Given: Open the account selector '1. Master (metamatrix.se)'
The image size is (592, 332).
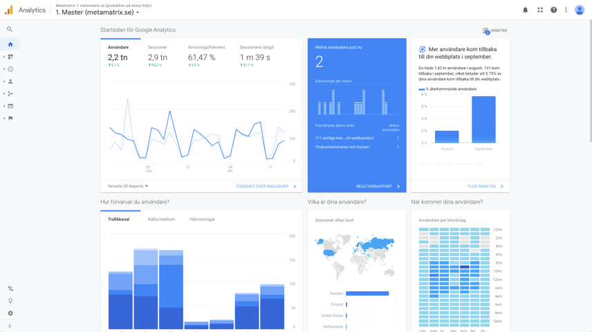Looking at the screenshot, I should [x=97, y=12].
